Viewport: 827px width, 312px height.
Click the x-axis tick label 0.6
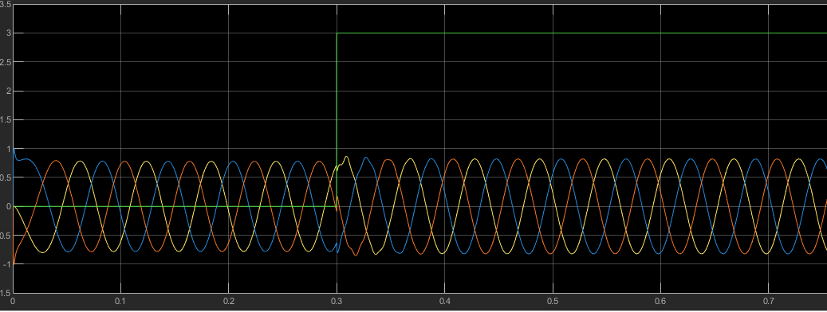[x=660, y=302]
